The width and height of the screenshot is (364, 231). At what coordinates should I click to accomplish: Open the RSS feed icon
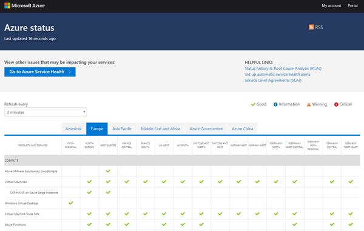pyautogui.click(x=311, y=27)
